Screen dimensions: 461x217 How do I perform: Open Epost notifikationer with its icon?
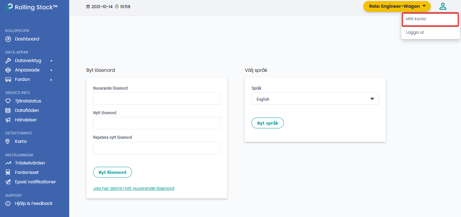pos(7,182)
